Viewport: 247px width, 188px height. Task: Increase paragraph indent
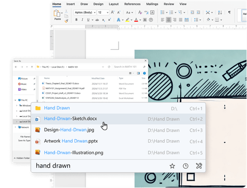pyautogui.click(x=198, y=12)
